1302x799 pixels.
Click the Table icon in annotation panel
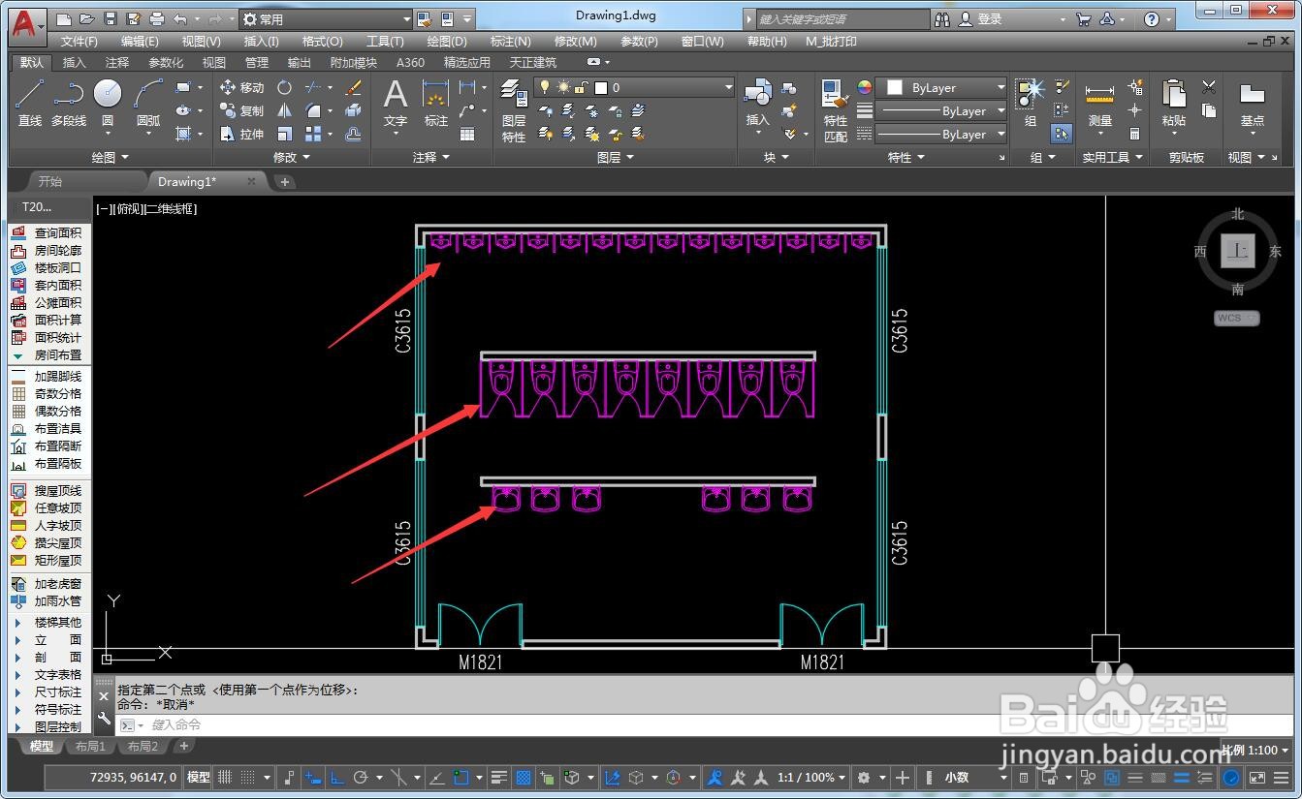click(467, 134)
